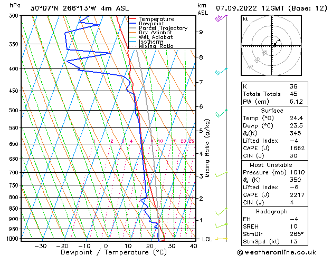Click the 'LCL' label on the height axis
Screen dimensions: 332x256
point(207,239)
